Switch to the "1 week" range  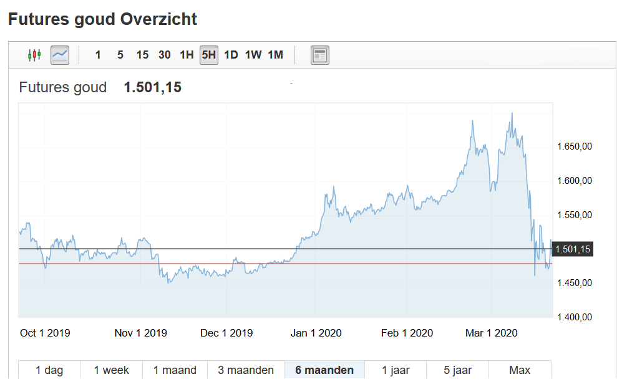pyautogui.click(x=111, y=370)
